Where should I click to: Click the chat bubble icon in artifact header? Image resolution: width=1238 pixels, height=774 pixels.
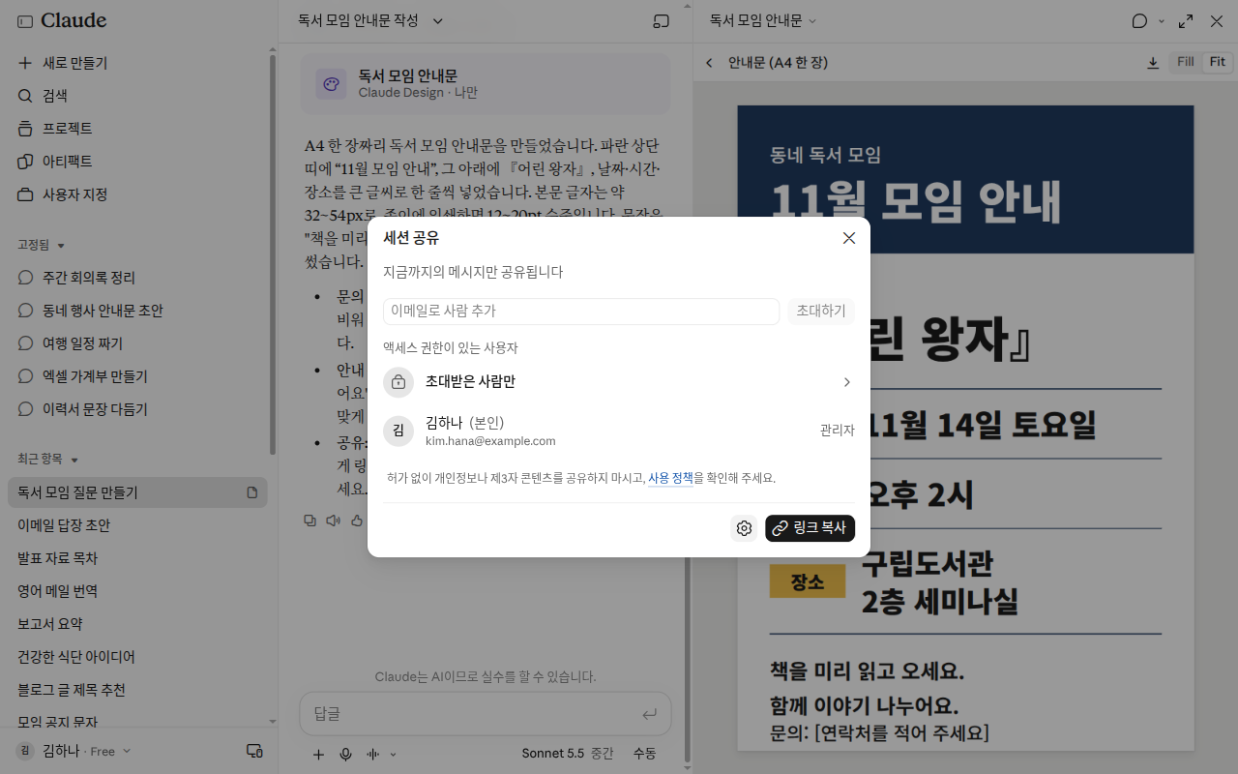pyautogui.click(x=1139, y=20)
